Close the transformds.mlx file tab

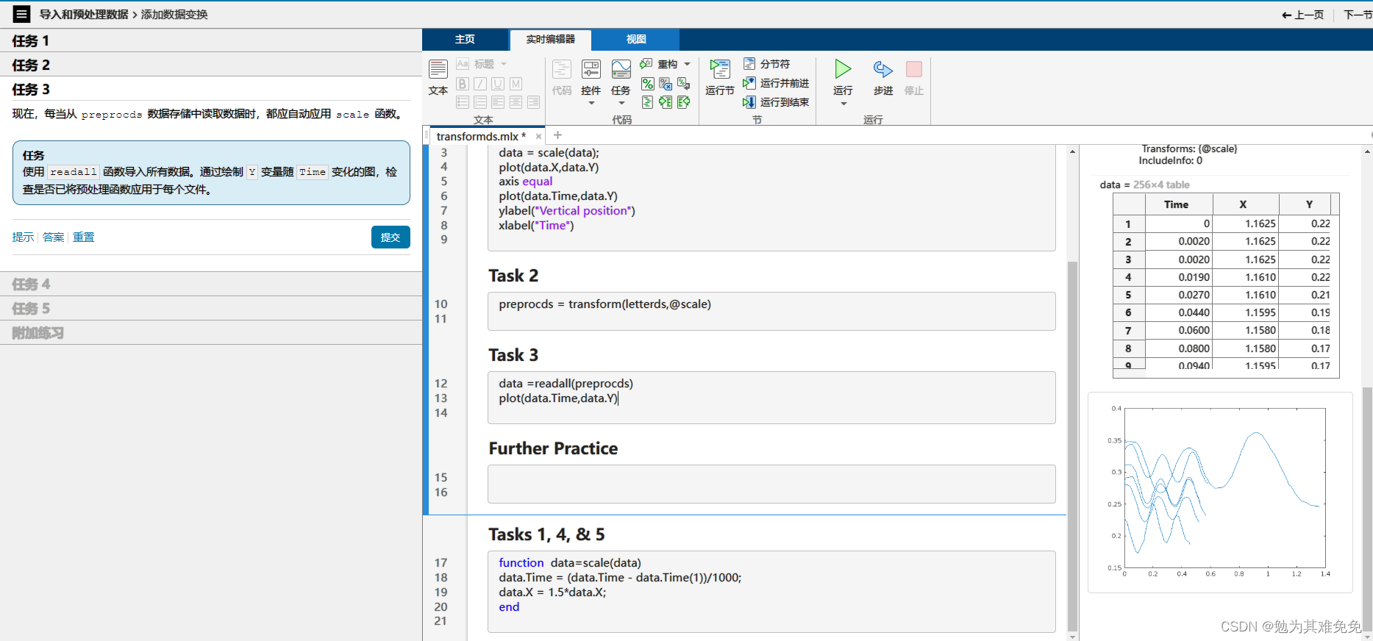pyautogui.click(x=538, y=136)
